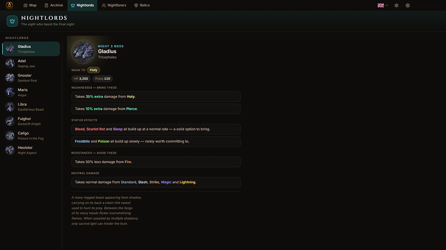
Task: Click the NIGHT 3 BOSS label
Action: pyautogui.click(x=111, y=46)
